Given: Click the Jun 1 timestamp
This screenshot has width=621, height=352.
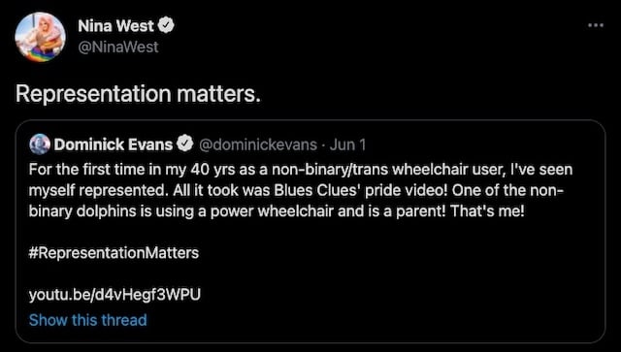Looking at the screenshot, I should tap(347, 144).
